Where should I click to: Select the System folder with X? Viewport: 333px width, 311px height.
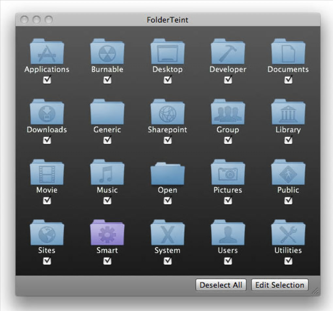(167, 232)
